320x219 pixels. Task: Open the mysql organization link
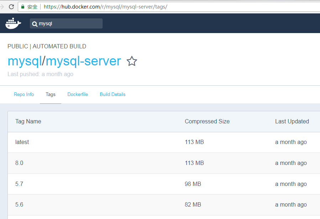[x=25, y=61]
